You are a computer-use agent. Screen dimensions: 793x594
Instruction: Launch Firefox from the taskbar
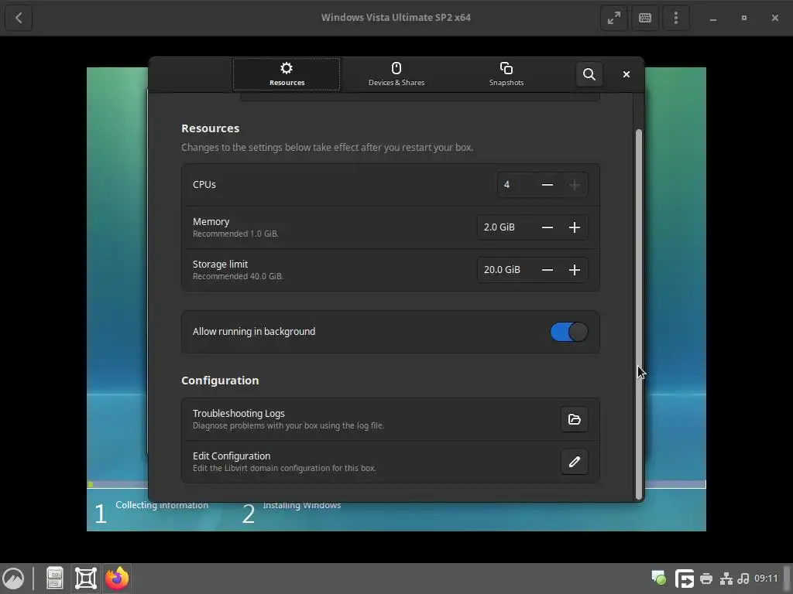point(117,579)
